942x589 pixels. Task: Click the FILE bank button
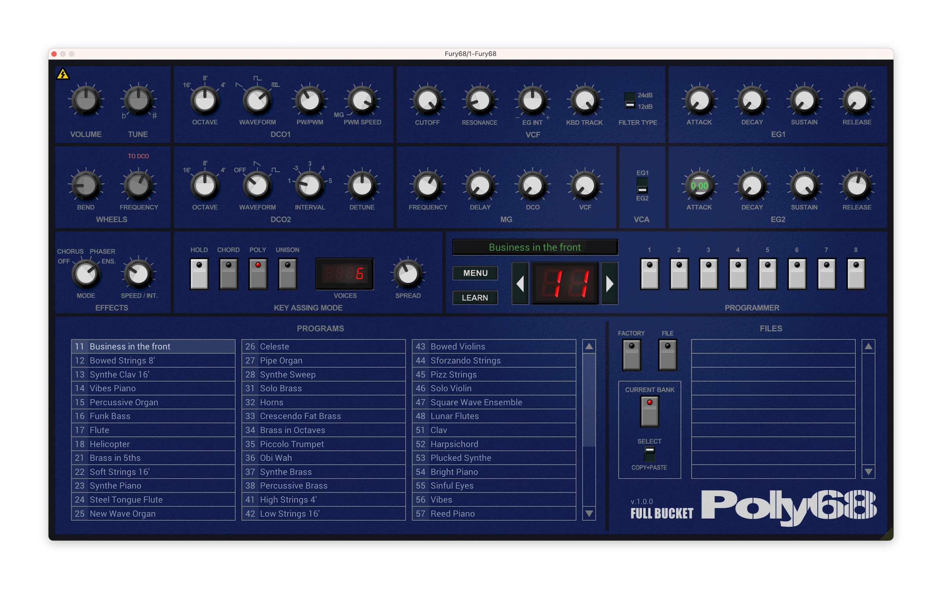pyautogui.click(x=667, y=354)
